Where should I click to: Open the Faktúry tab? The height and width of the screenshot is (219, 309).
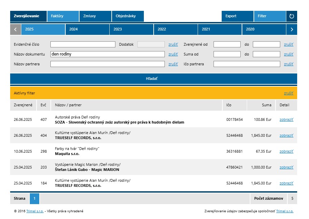(63, 16)
